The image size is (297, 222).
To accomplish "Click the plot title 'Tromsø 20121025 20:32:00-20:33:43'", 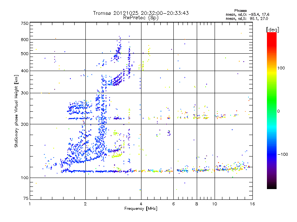I will coord(141,13).
